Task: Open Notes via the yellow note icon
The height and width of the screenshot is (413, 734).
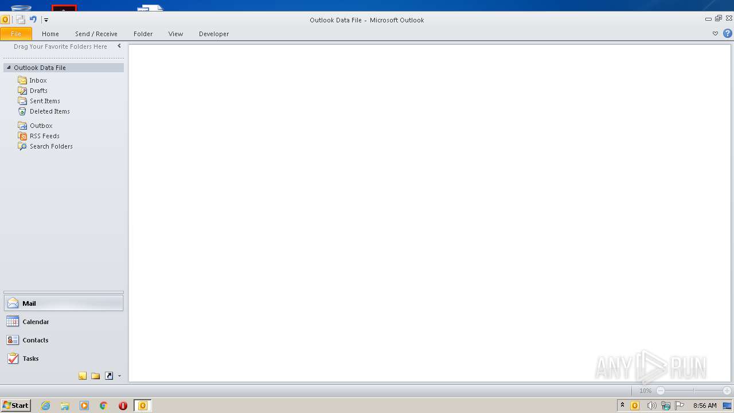Action: click(83, 376)
